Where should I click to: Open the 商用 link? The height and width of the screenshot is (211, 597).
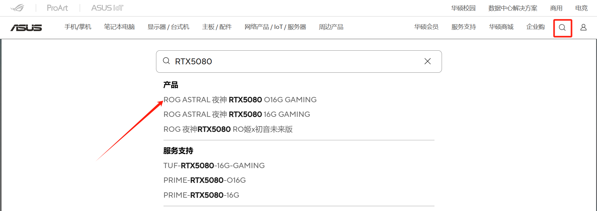(x=556, y=8)
